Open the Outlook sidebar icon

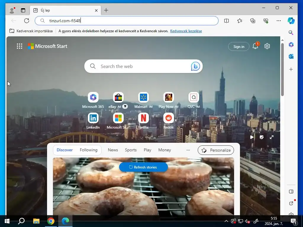click(x=291, y=56)
